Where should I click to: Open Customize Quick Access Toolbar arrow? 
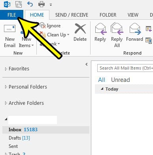(x=51, y=5)
